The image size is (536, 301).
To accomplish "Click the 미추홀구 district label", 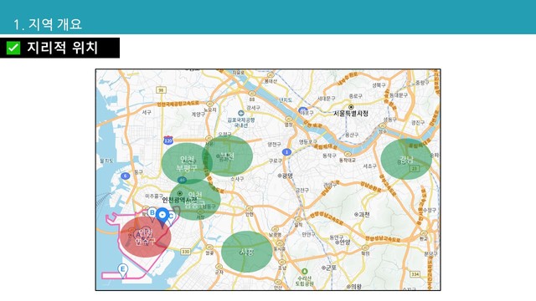I will pyautogui.click(x=154, y=196).
